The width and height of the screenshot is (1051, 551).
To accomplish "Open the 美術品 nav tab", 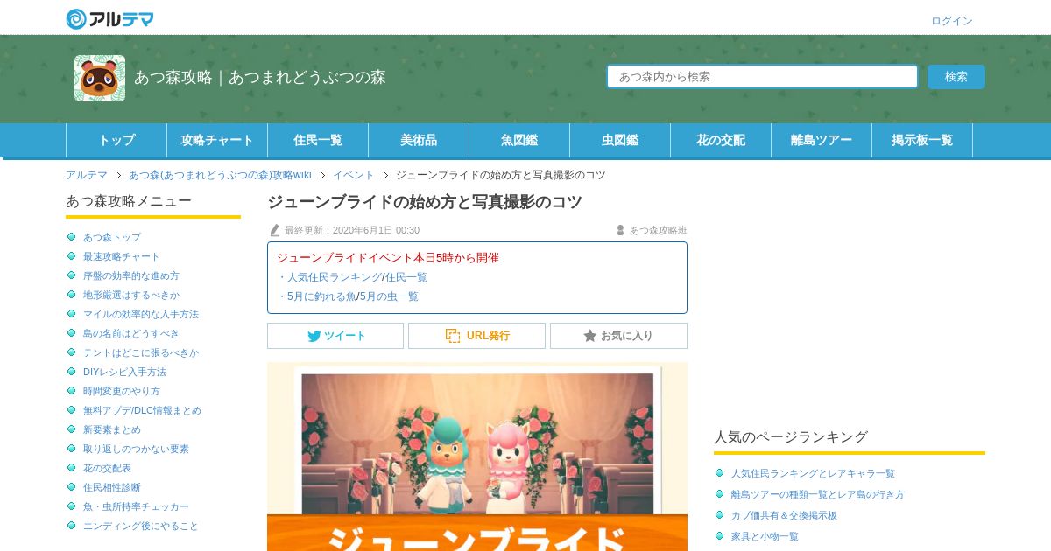I will [x=419, y=140].
